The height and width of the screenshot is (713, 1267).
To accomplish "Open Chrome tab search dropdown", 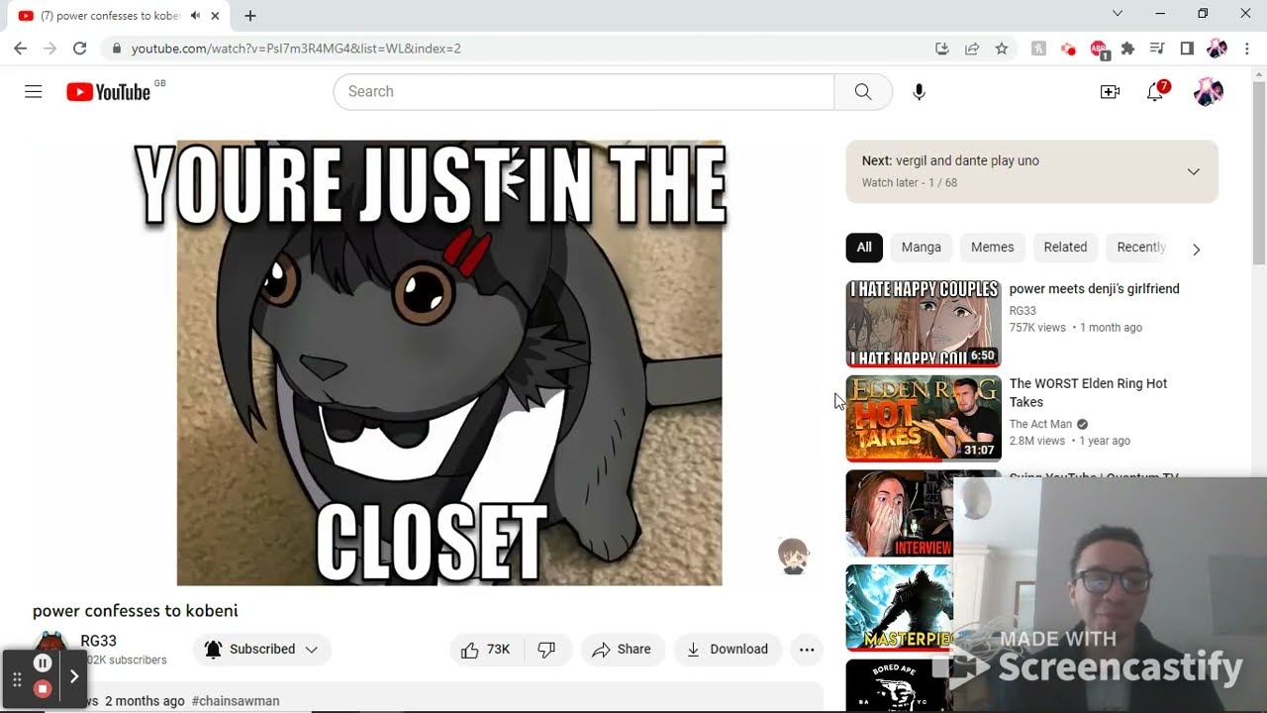I will [x=1118, y=14].
